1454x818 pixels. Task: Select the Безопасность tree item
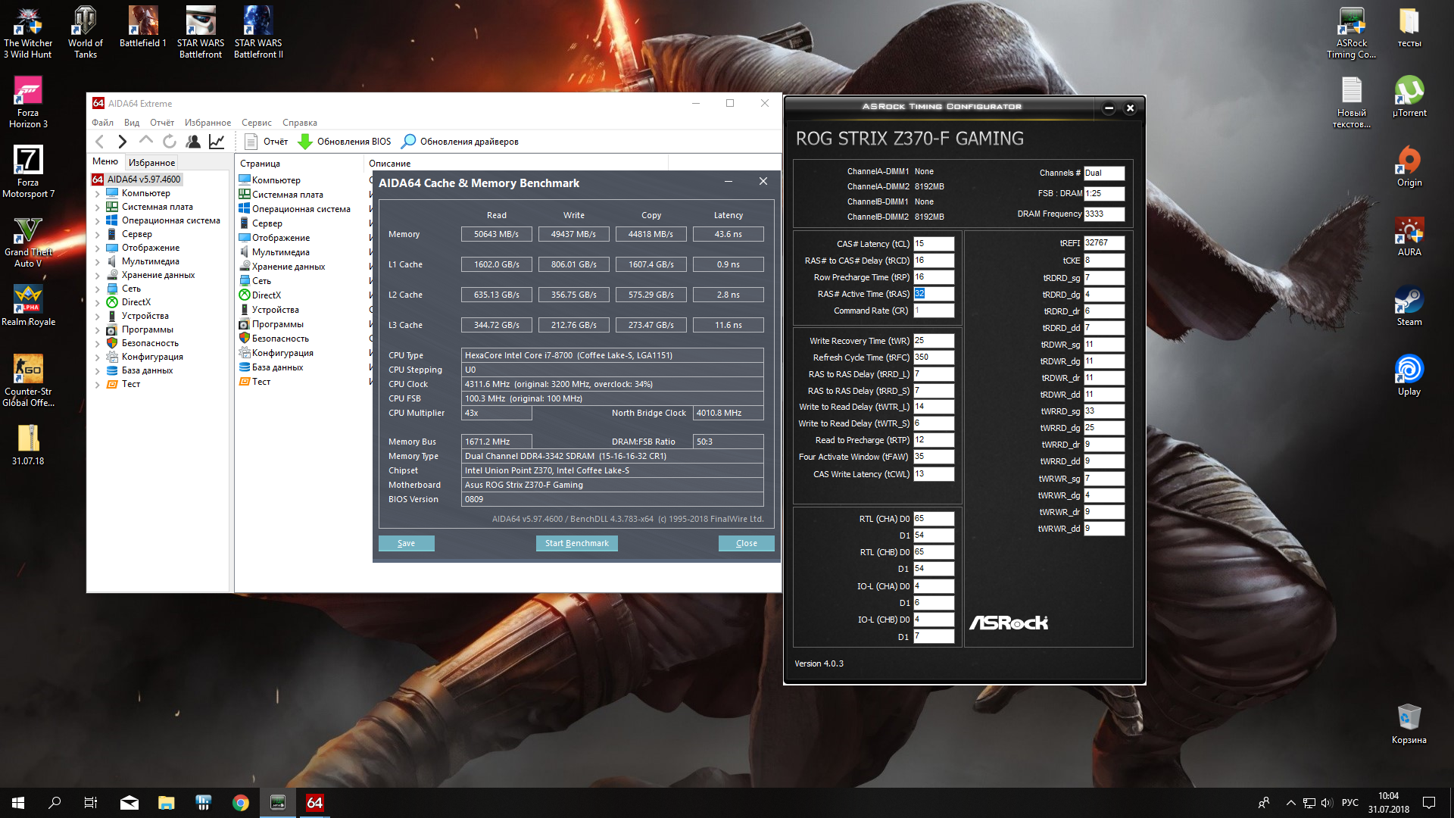[x=150, y=343]
